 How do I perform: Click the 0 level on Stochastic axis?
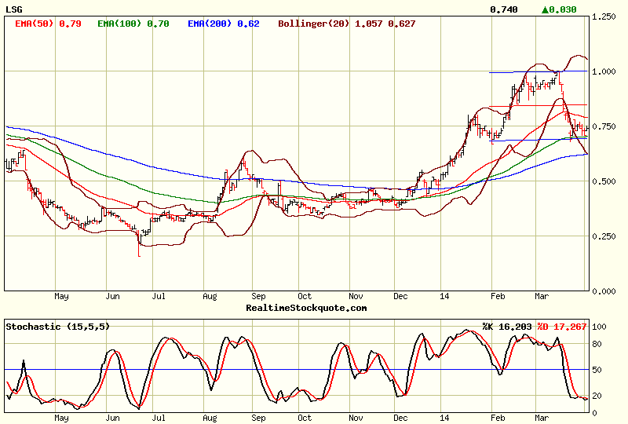click(x=595, y=413)
